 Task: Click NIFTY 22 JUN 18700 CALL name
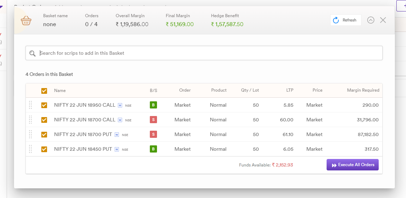click(x=85, y=120)
